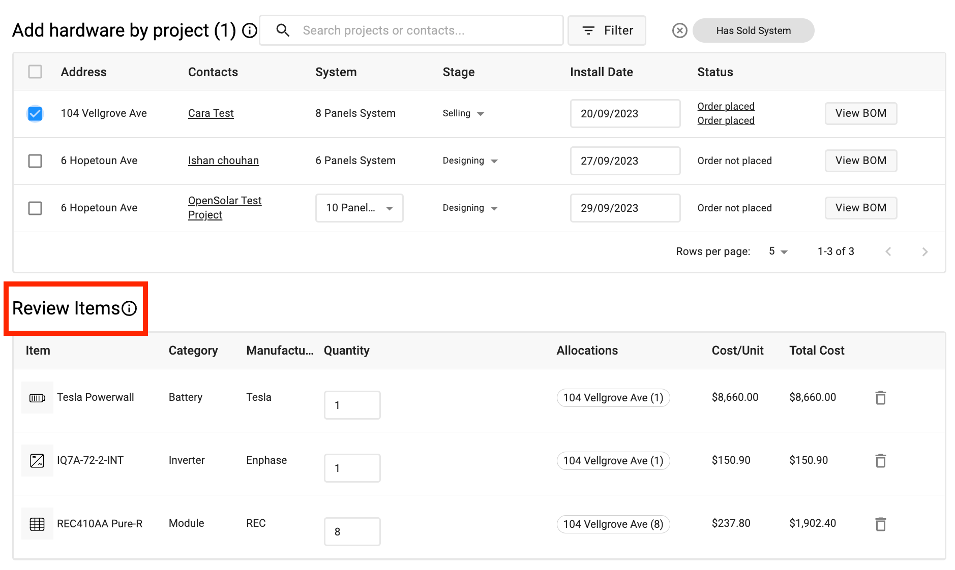Go to next page of projects

click(924, 252)
